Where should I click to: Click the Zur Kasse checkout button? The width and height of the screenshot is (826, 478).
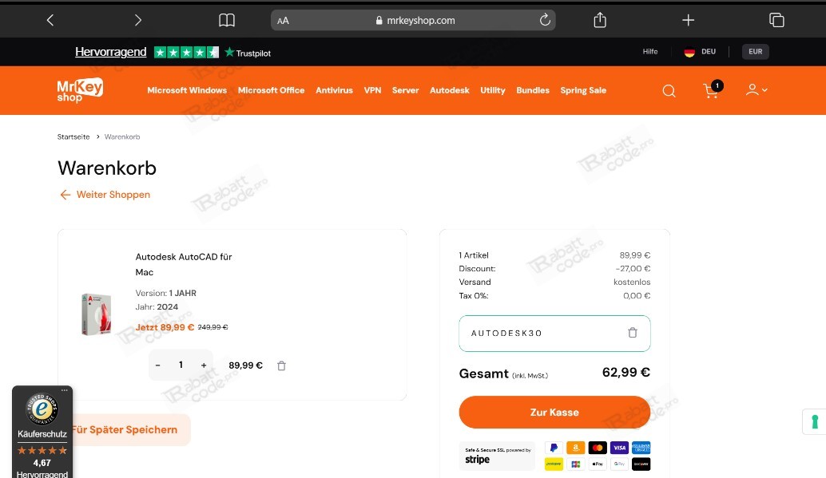click(x=554, y=412)
